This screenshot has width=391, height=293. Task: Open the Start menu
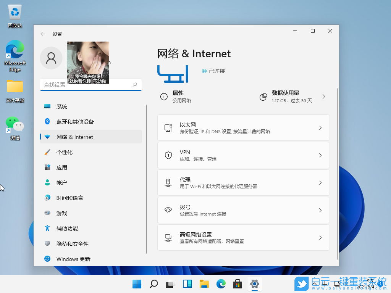tap(136, 284)
